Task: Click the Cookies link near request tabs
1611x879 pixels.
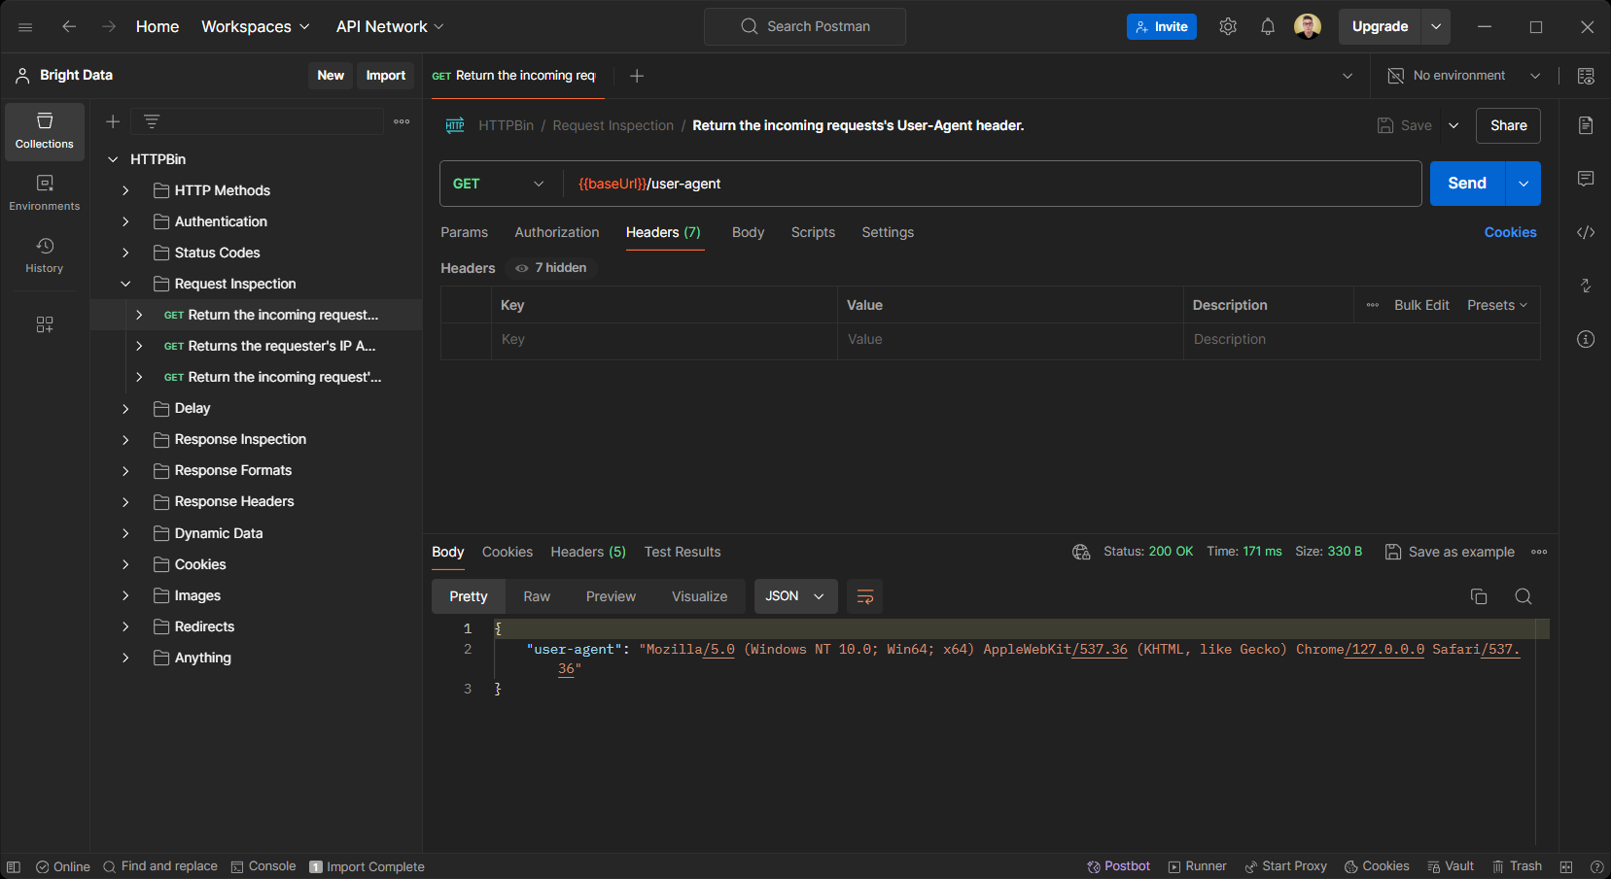Action: coord(1510,232)
